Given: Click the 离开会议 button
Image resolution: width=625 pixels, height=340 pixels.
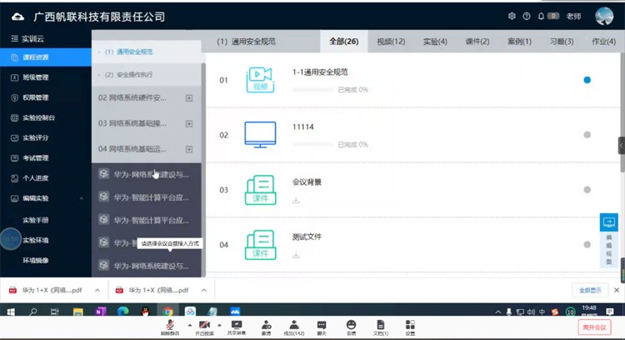Looking at the screenshot, I should (593, 327).
